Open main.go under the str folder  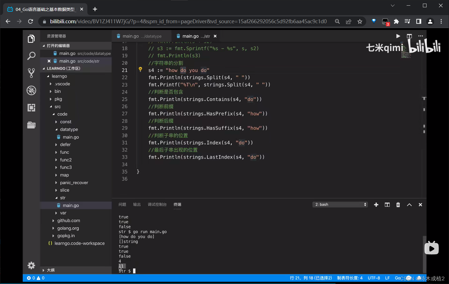(76, 205)
